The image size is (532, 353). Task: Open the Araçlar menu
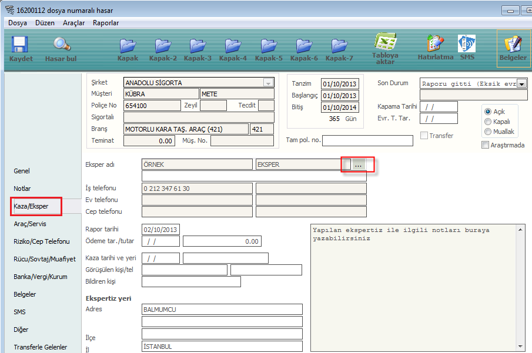click(x=74, y=23)
